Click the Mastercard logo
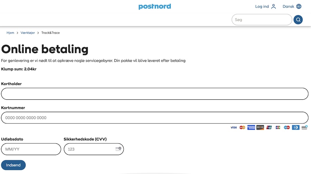Viewport: 311px width, 174px height. [242, 128]
